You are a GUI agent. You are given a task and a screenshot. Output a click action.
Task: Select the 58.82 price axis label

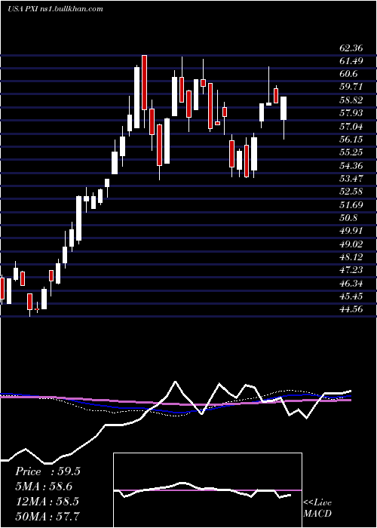(x=351, y=100)
